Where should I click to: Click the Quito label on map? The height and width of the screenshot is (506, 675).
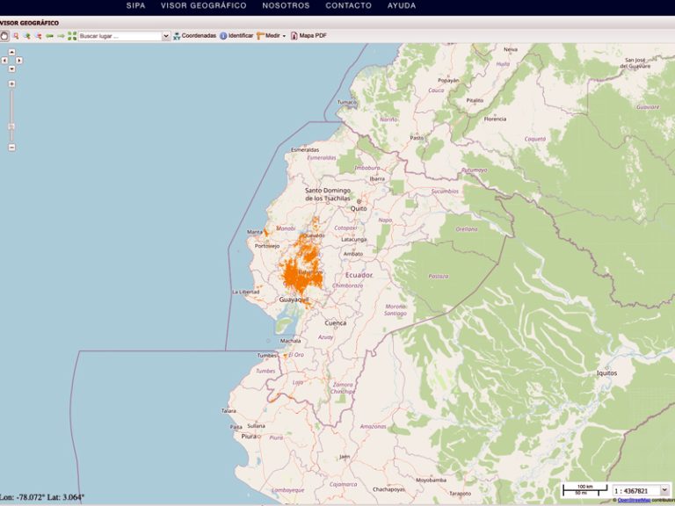point(359,209)
